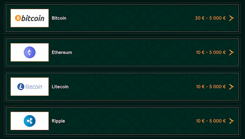Click the blue Litecoin L coin symbol
This screenshot has height=139, width=245.
(x=21, y=87)
